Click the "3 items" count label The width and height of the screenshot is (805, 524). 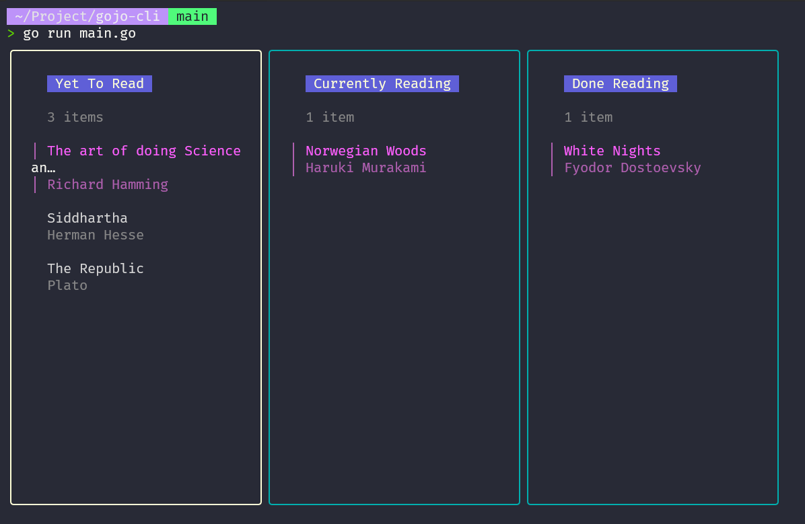coord(75,117)
